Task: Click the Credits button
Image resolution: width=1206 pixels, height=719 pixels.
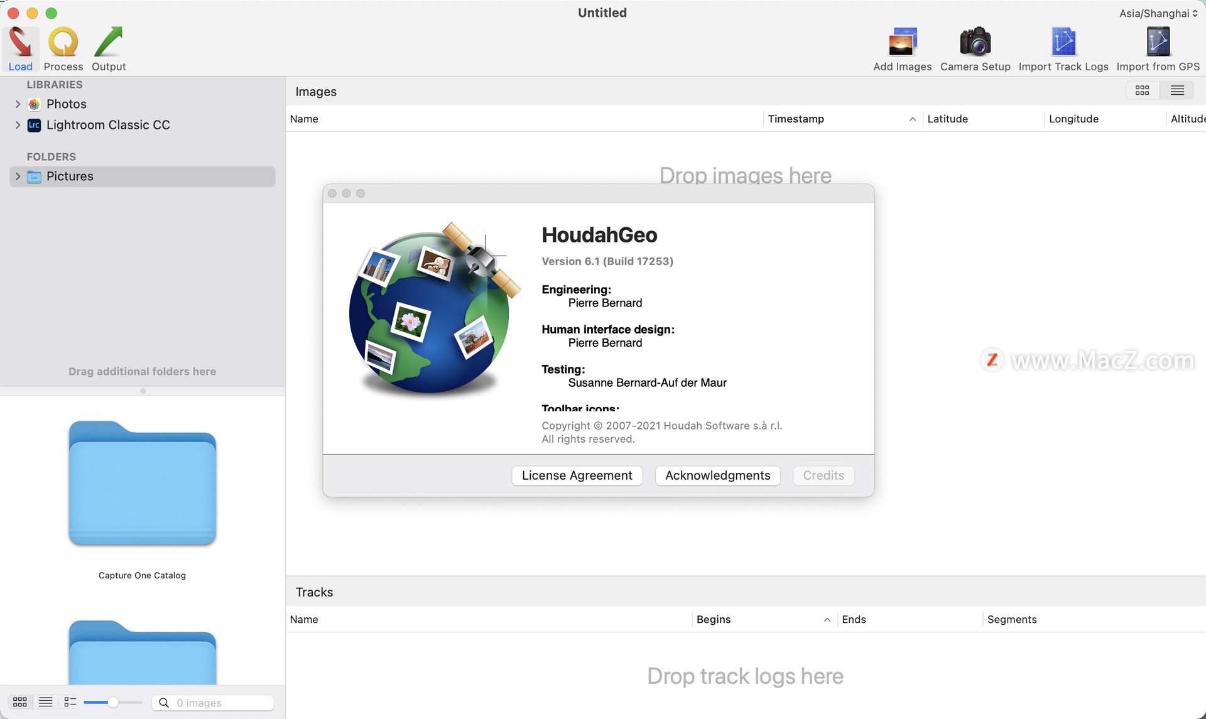Action: click(x=823, y=475)
